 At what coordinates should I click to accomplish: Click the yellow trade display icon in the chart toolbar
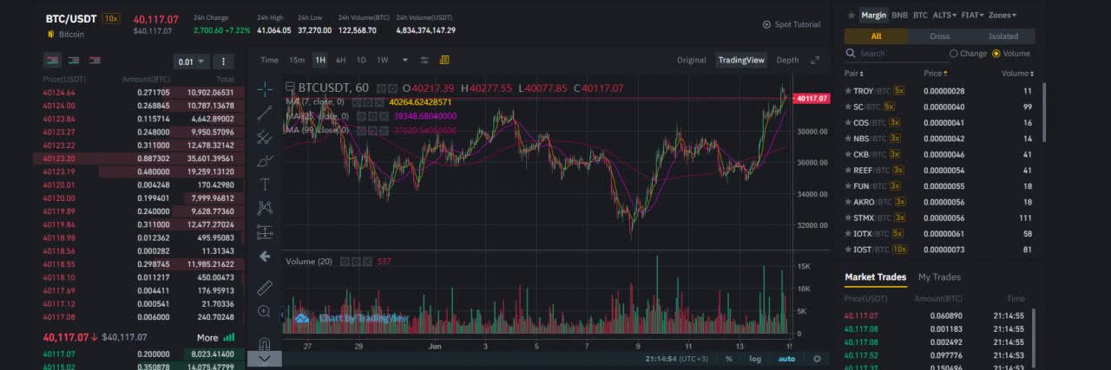[x=445, y=60]
